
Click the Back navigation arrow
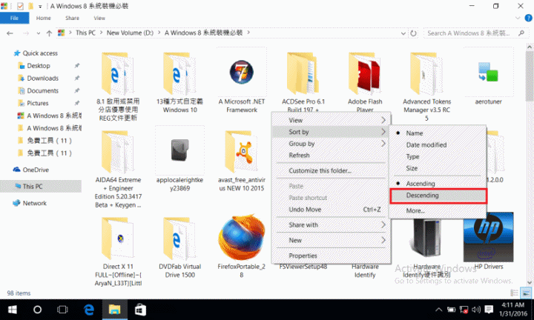(x=10, y=33)
